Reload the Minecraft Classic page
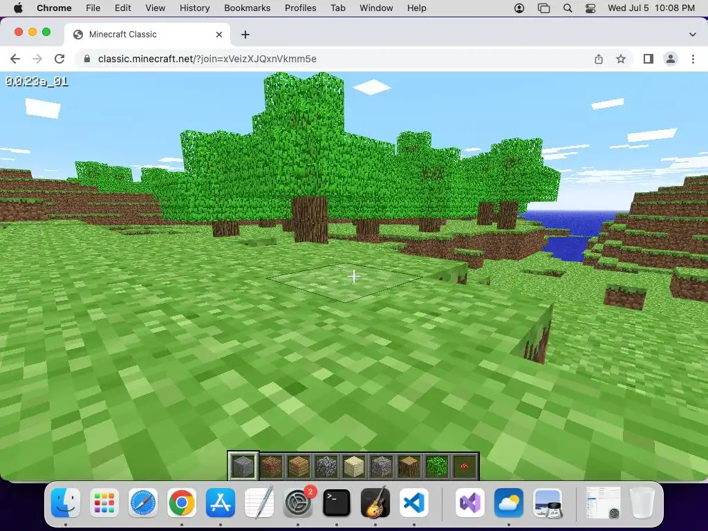 59,59
